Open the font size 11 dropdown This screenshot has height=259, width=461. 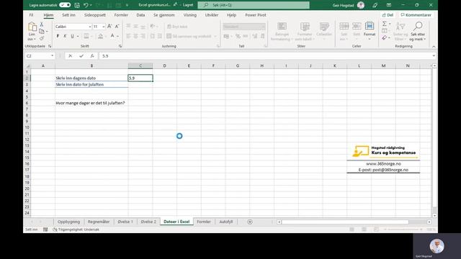pos(104,27)
